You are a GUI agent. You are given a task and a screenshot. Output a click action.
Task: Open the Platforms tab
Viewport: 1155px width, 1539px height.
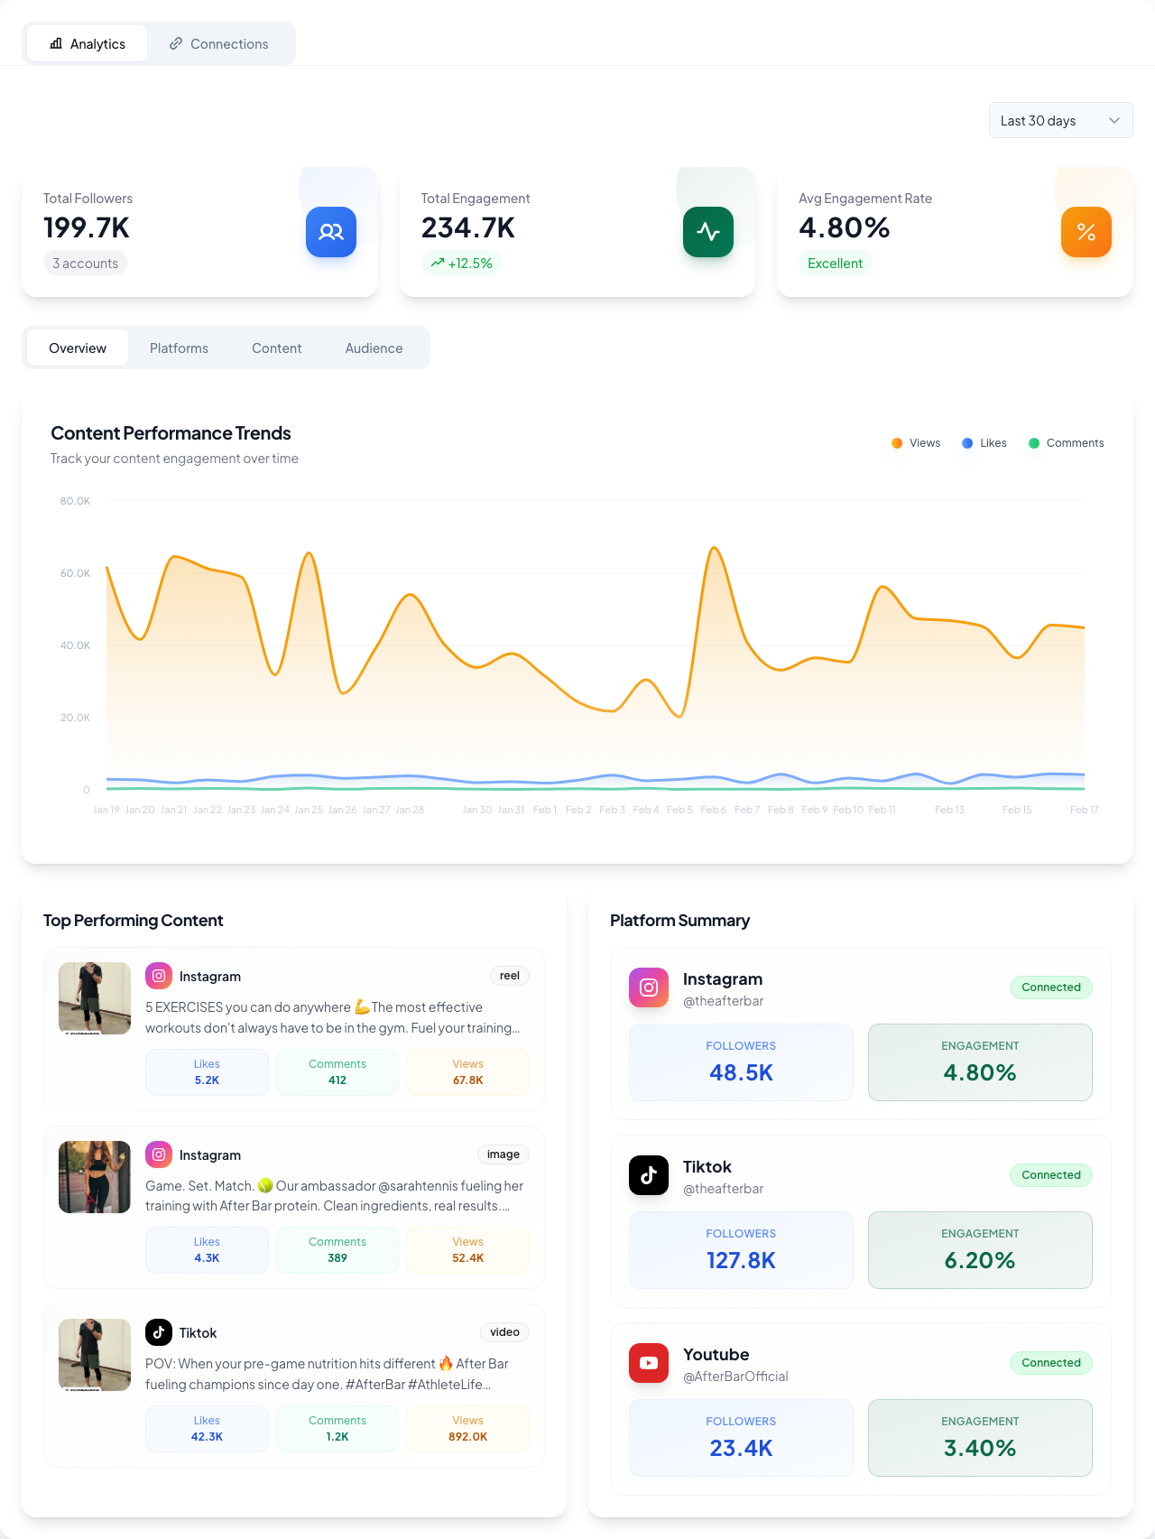click(x=179, y=348)
